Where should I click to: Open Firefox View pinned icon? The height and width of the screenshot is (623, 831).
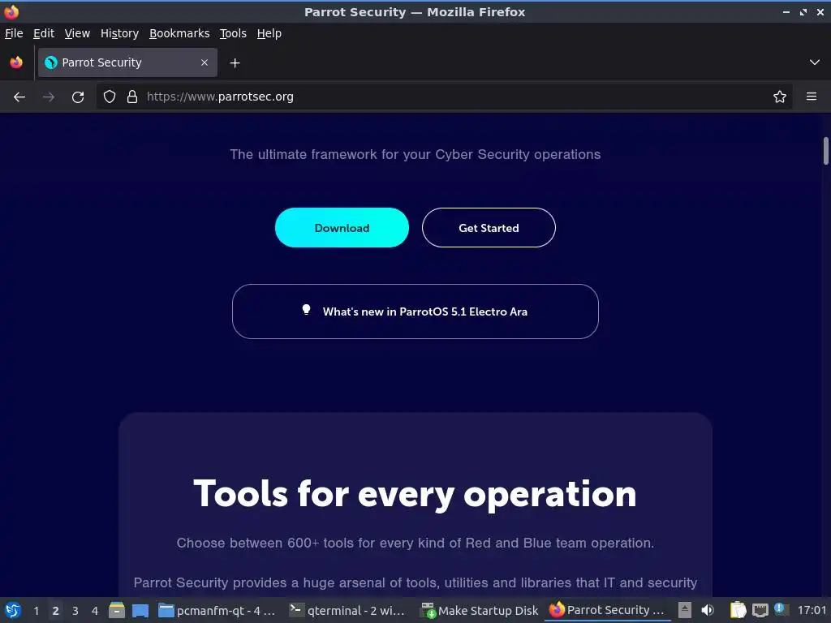(x=16, y=62)
